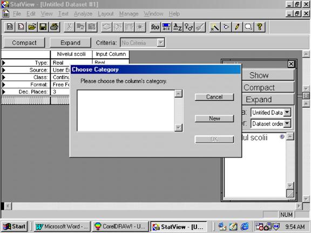Image resolution: width=311 pixels, height=233 pixels.
Task: Open the No Criteria dropdown
Action: (161, 43)
